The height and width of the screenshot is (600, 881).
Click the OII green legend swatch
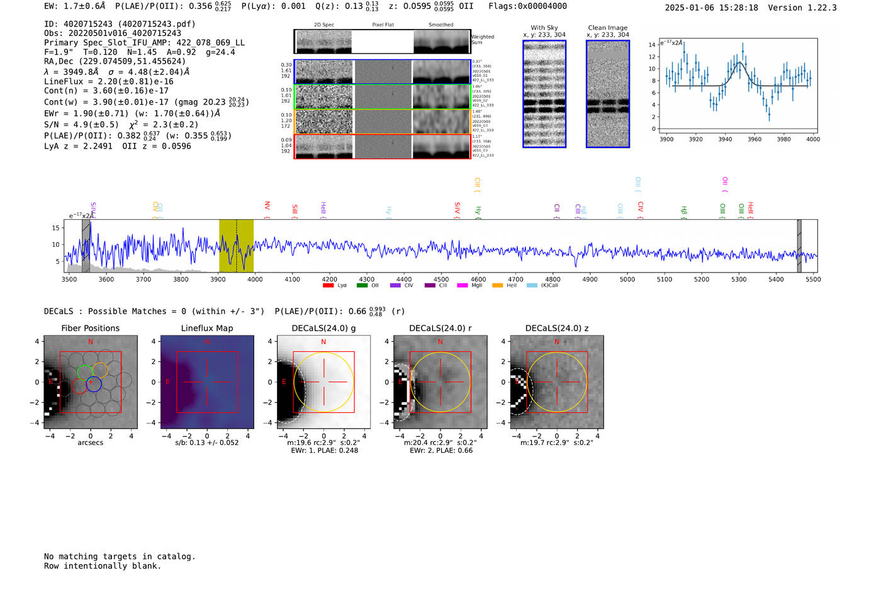362,285
